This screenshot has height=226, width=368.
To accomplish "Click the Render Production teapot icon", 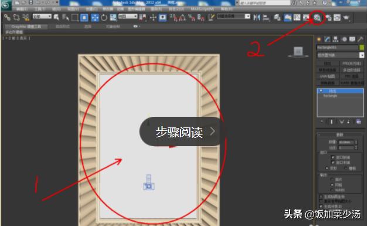I will 346,18.
